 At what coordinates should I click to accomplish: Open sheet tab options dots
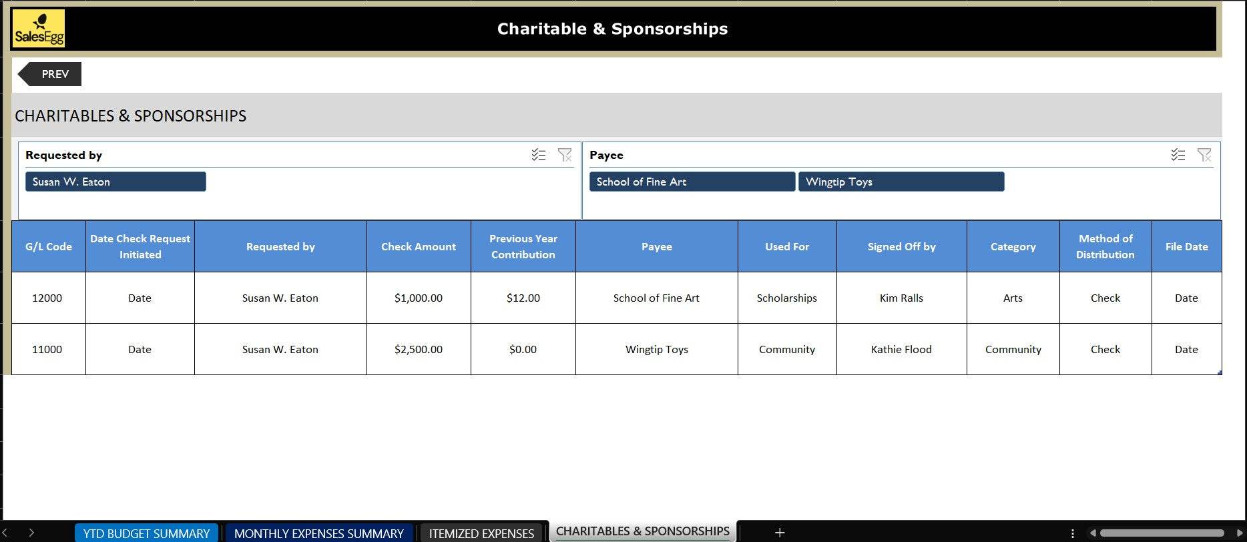tap(1072, 533)
